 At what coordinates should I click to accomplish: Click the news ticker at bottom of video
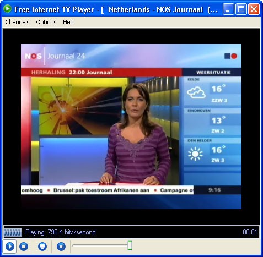pyautogui.click(x=107, y=190)
